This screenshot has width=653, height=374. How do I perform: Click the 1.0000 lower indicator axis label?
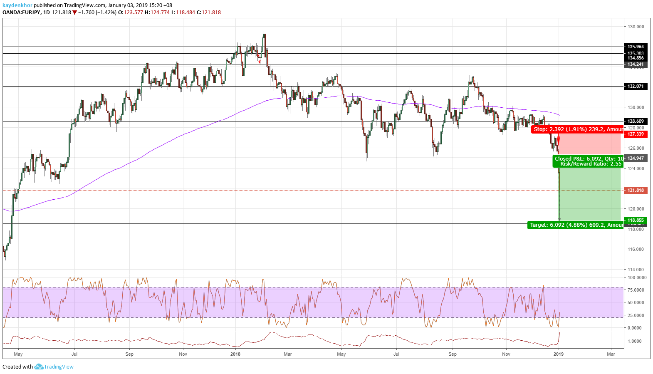point(635,341)
